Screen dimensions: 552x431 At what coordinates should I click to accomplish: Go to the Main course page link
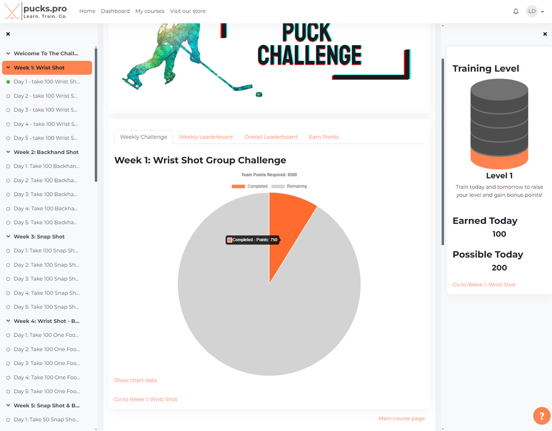pos(401,418)
